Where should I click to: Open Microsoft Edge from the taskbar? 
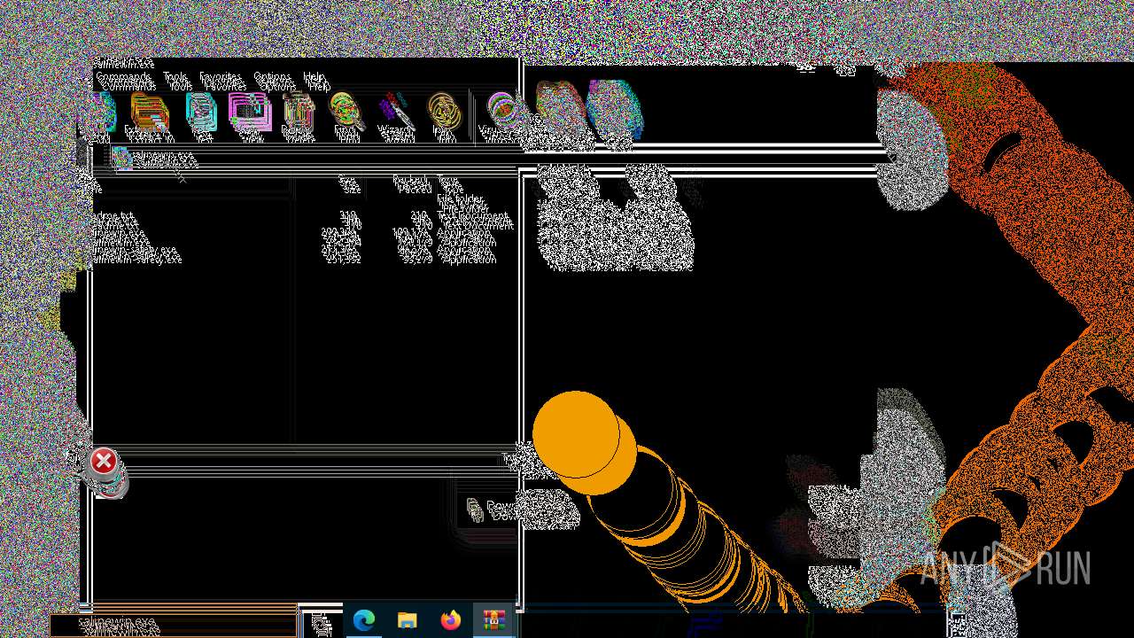[x=364, y=621]
